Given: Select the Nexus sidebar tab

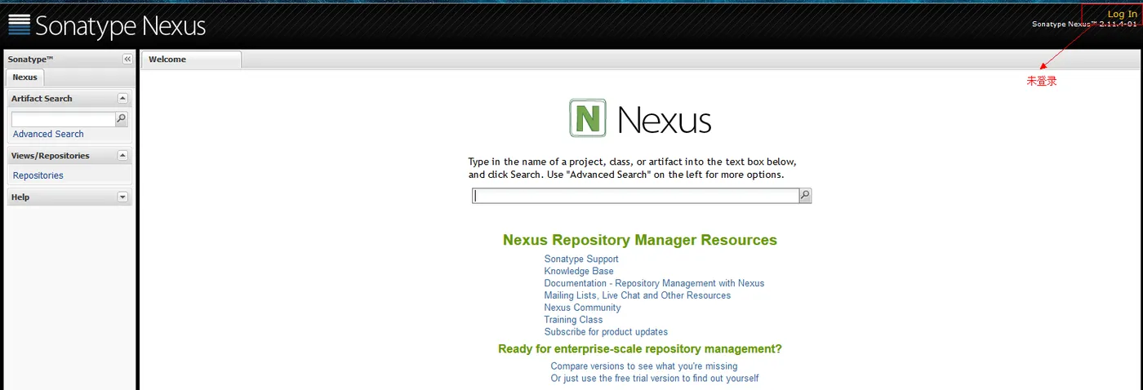Looking at the screenshot, I should point(24,77).
